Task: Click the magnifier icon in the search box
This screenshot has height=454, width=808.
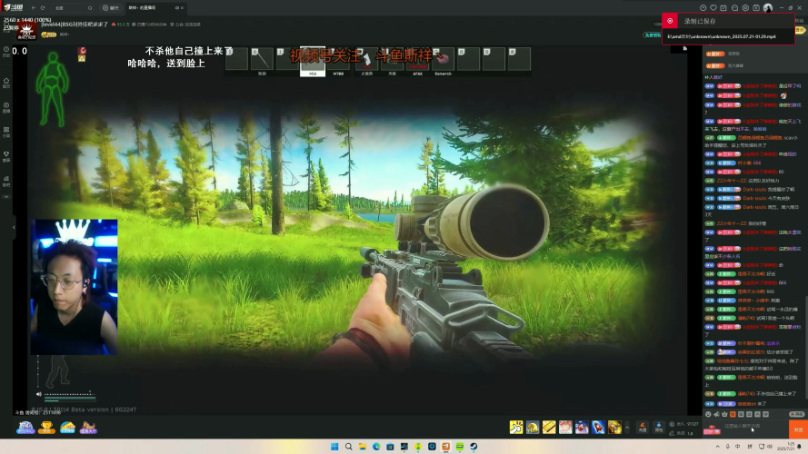Action: pos(90,8)
